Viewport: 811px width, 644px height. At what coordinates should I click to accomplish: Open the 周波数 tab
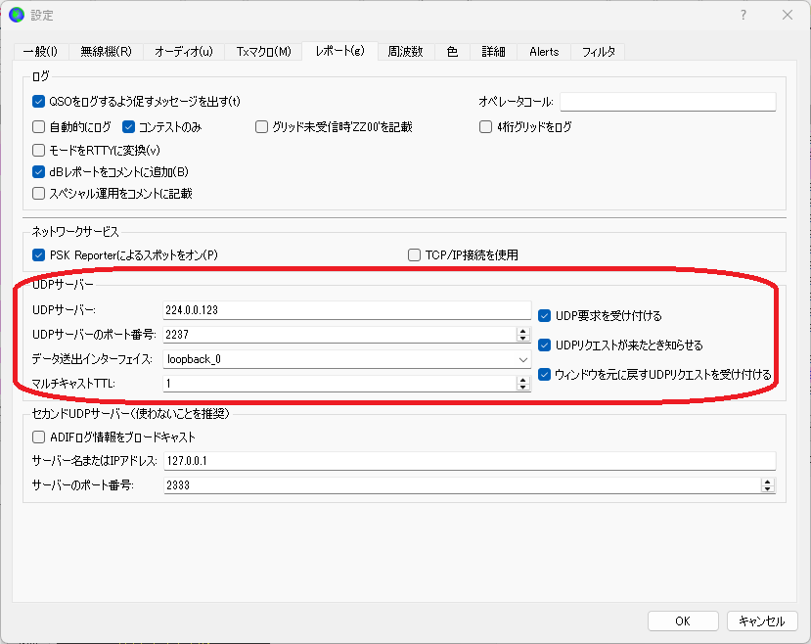coord(405,52)
